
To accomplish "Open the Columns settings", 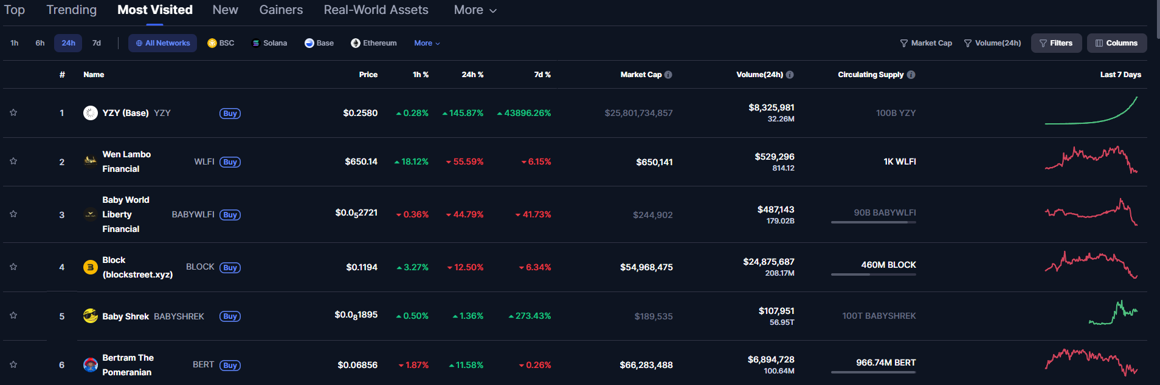I will click(x=1117, y=43).
